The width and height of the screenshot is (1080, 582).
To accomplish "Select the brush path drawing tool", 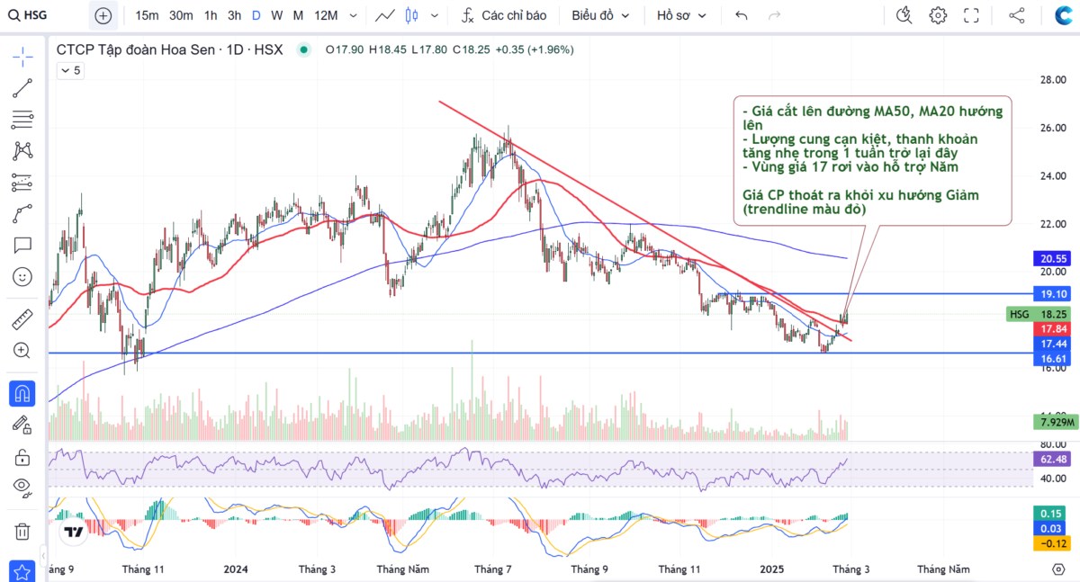I will point(22,214).
